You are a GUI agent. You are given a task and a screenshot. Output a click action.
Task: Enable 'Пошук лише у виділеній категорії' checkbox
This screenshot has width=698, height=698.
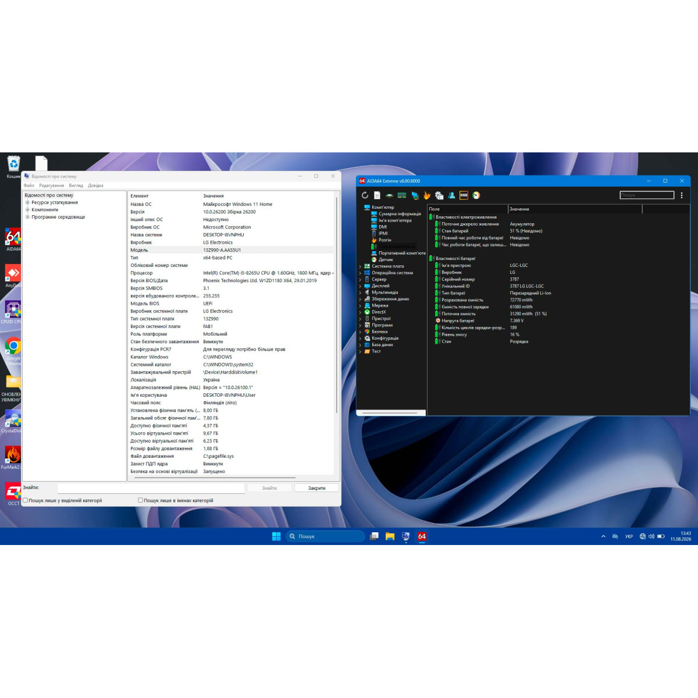[25, 500]
